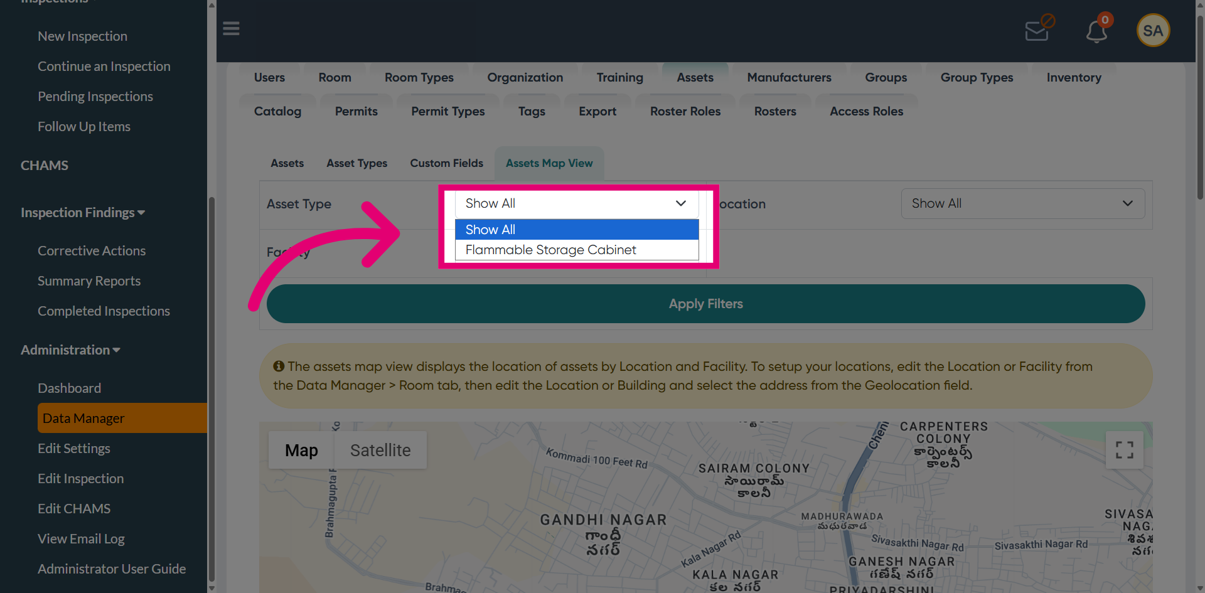The height and width of the screenshot is (593, 1205).
Task: Open the Asset Type dropdown
Action: pos(576,203)
